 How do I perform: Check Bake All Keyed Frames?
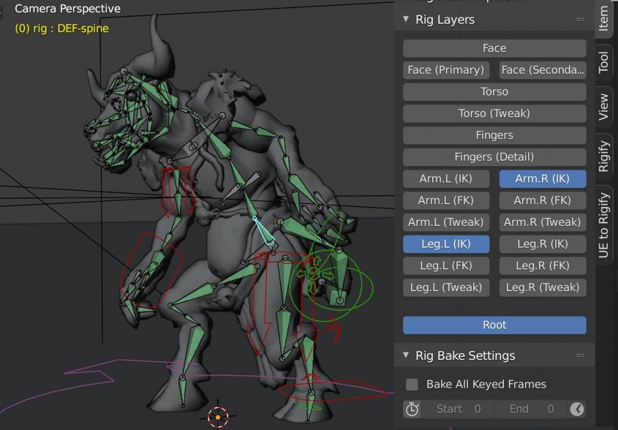click(412, 384)
